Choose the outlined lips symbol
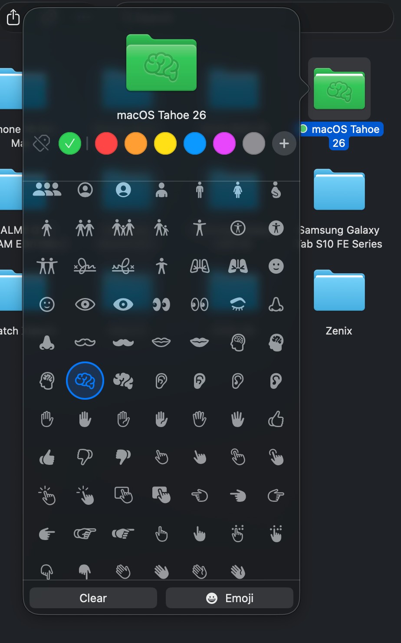This screenshot has height=643, width=401. pos(161,342)
